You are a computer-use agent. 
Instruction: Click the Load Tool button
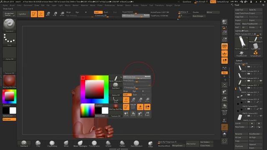point(241,10)
